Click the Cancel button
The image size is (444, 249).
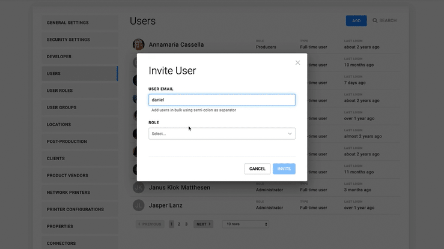(257, 169)
